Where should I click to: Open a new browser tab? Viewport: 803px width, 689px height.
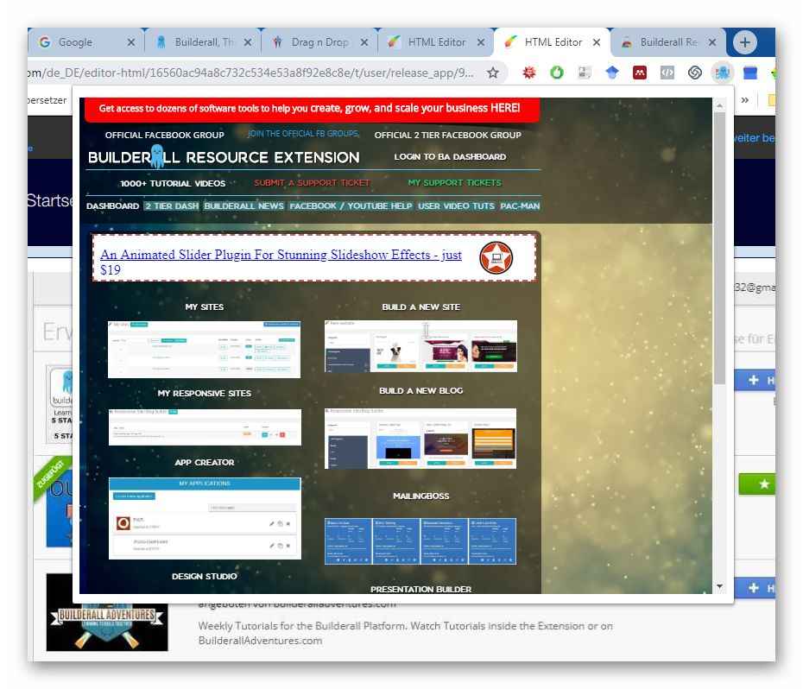point(743,41)
